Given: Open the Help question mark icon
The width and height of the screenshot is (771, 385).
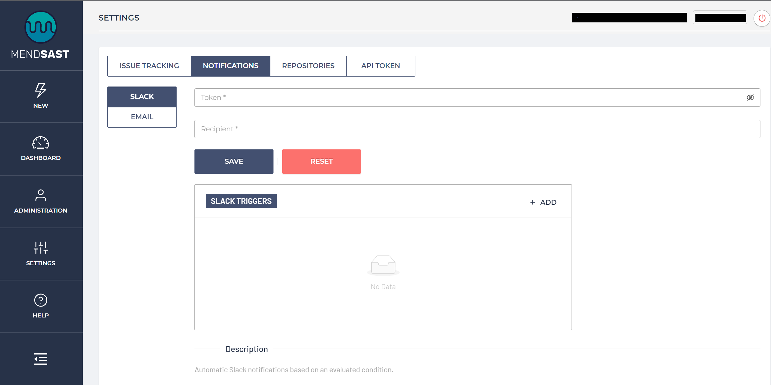Looking at the screenshot, I should 40,300.
